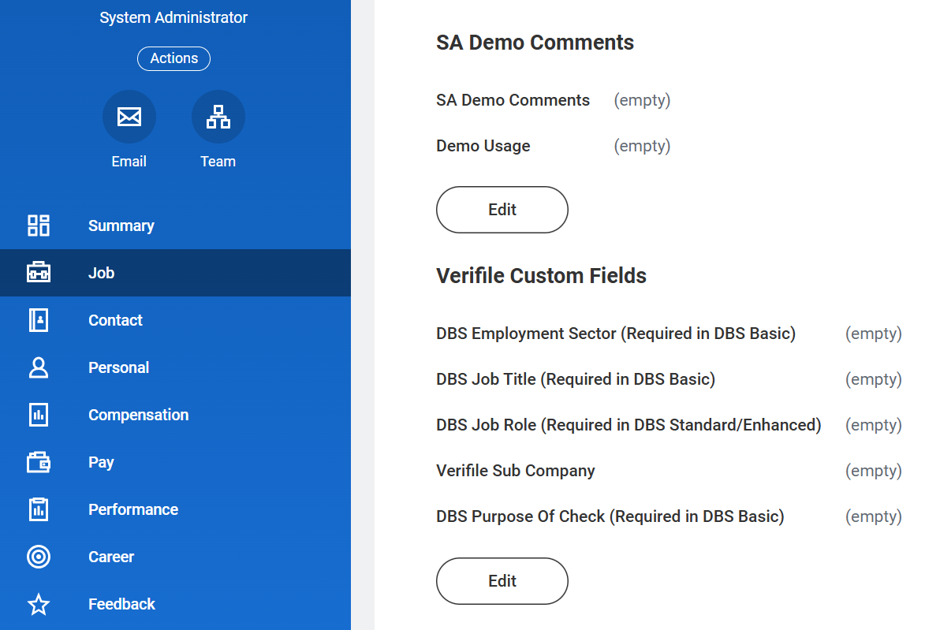The image size is (925, 630).
Task: Open the Career tab label
Action: tap(111, 557)
